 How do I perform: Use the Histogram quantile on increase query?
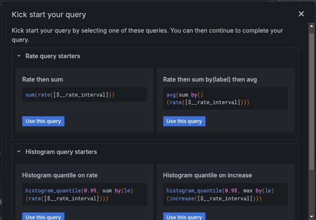(x=184, y=216)
